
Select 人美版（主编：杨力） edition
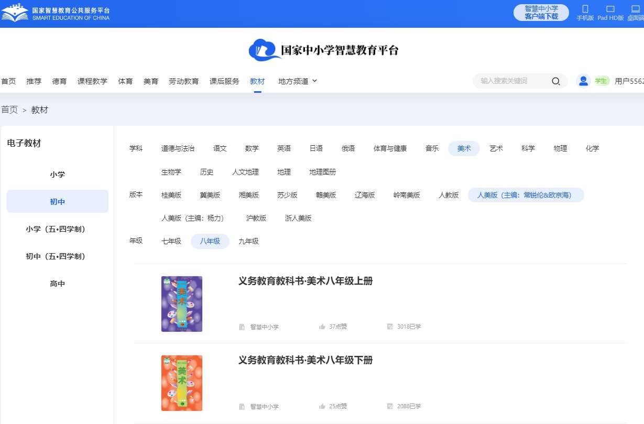(194, 218)
